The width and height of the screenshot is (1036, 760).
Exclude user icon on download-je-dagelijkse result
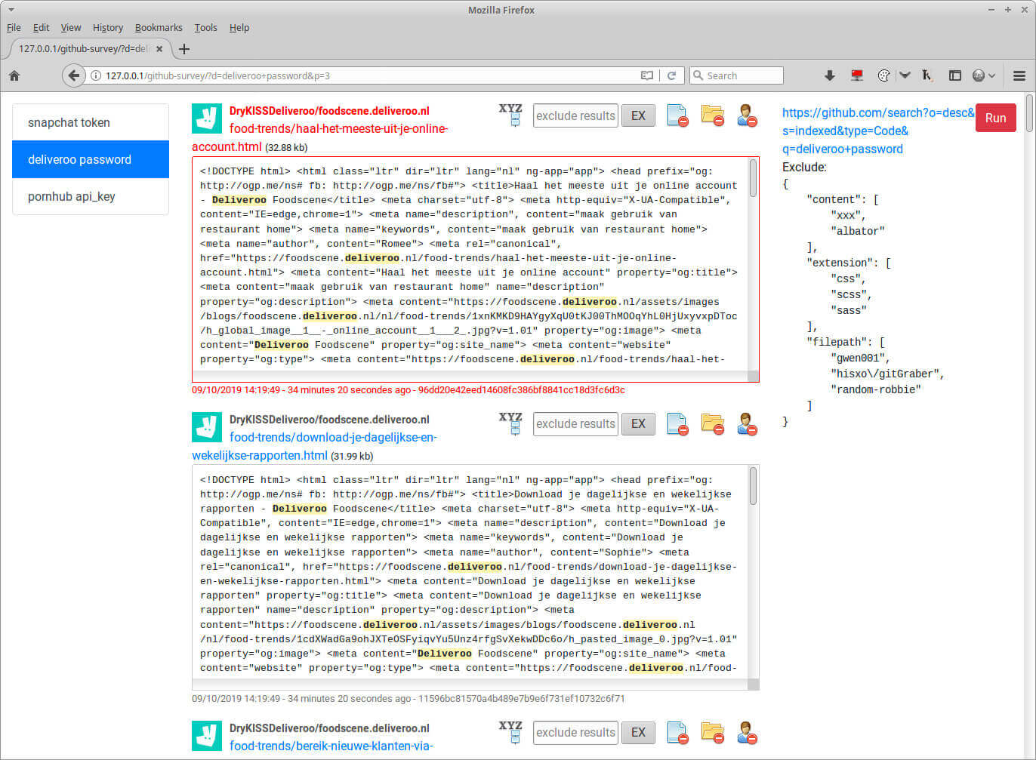(747, 424)
